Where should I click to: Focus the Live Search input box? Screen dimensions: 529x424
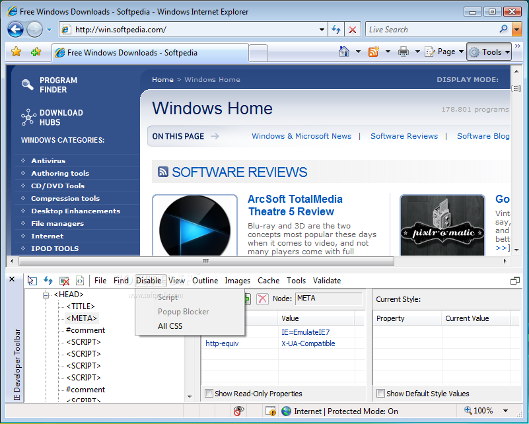432,30
